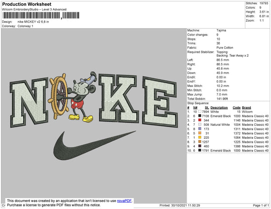Viewport: 271px width, 209px height.
Task: Click the Up value '45.8 mm'
Action: pyautogui.click(x=223, y=68)
